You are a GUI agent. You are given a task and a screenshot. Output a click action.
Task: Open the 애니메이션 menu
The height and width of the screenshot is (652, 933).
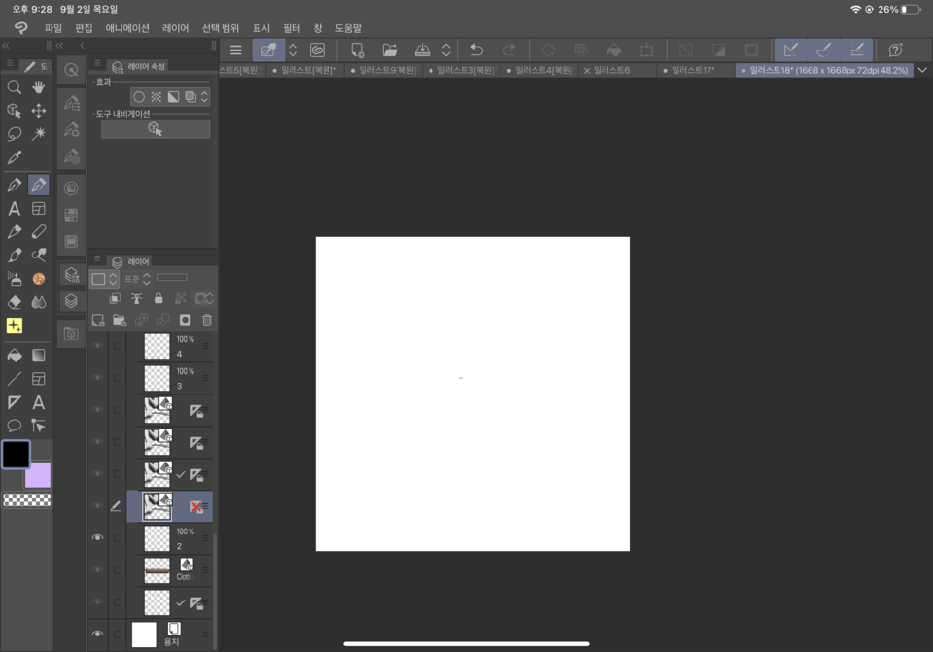[x=127, y=28]
